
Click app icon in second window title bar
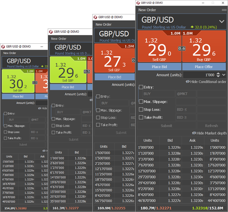click(x=51, y=32)
